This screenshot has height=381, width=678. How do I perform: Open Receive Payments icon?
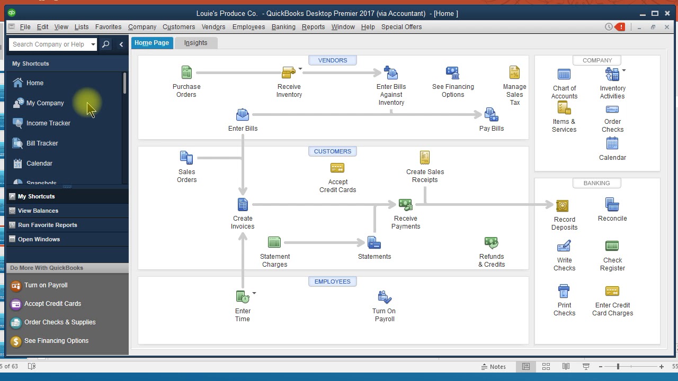[x=405, y=204]
